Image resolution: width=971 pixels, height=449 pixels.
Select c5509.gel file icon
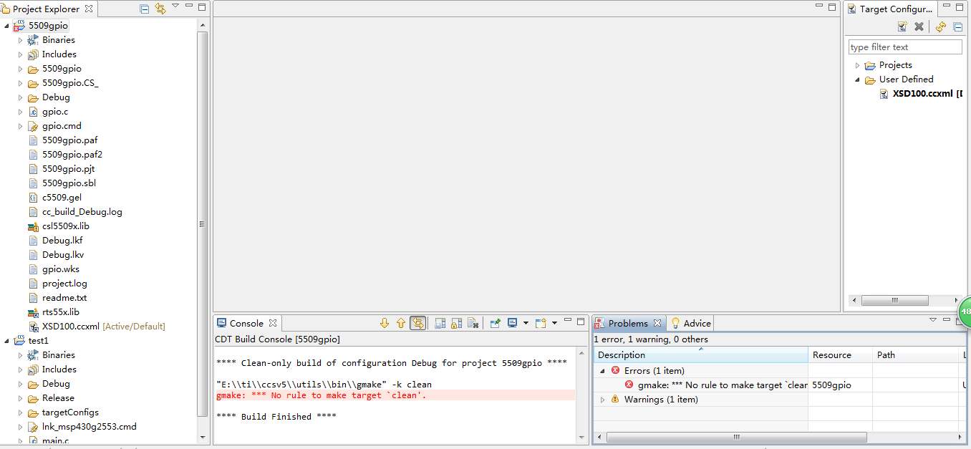(33, 198)
